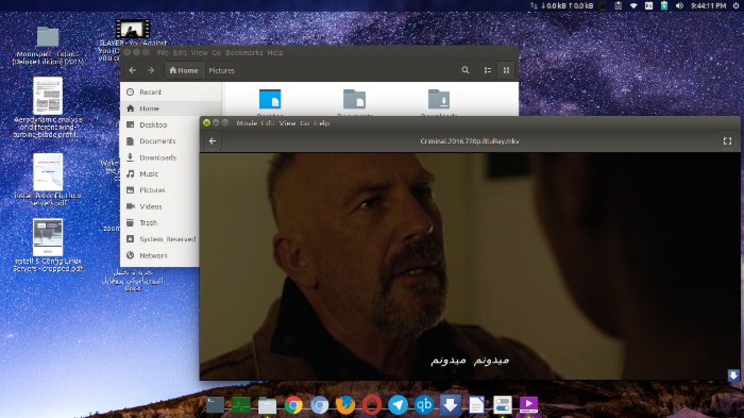744x418 pixels.
Task: Click the Home path button in file manager
Action: (x=184, y=71)
